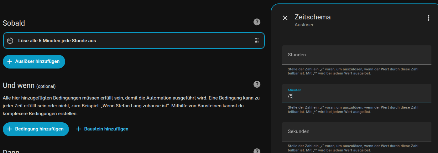The width and height of the screenshot is (438, 153).
Task: Click the drag handle on the trigger row
Action: click(x=256, y=41)
